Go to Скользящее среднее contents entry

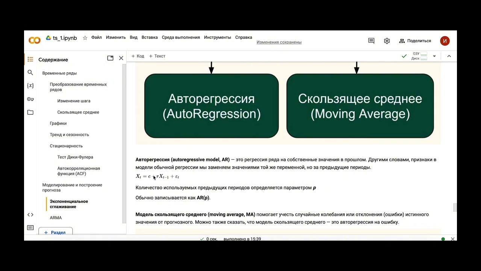(78, 112)
